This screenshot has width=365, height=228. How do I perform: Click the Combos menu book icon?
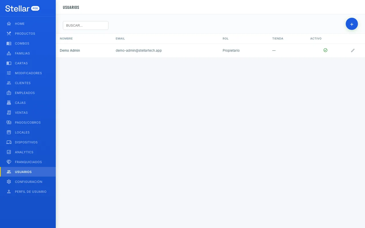(x=9, y=44)
